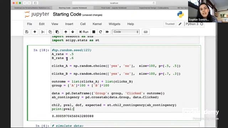Screen dimensions: 228x128
Task: Copy selected cells icon
Action: (x=50, y=32)
